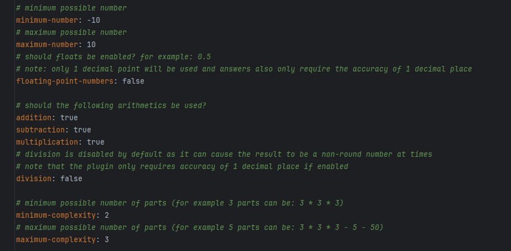Place cursor on the -10 value

pyautogui.click(x=93, y=20)
